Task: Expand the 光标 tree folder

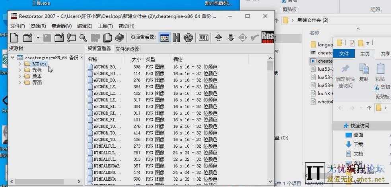Action: [x=20, y=70]
